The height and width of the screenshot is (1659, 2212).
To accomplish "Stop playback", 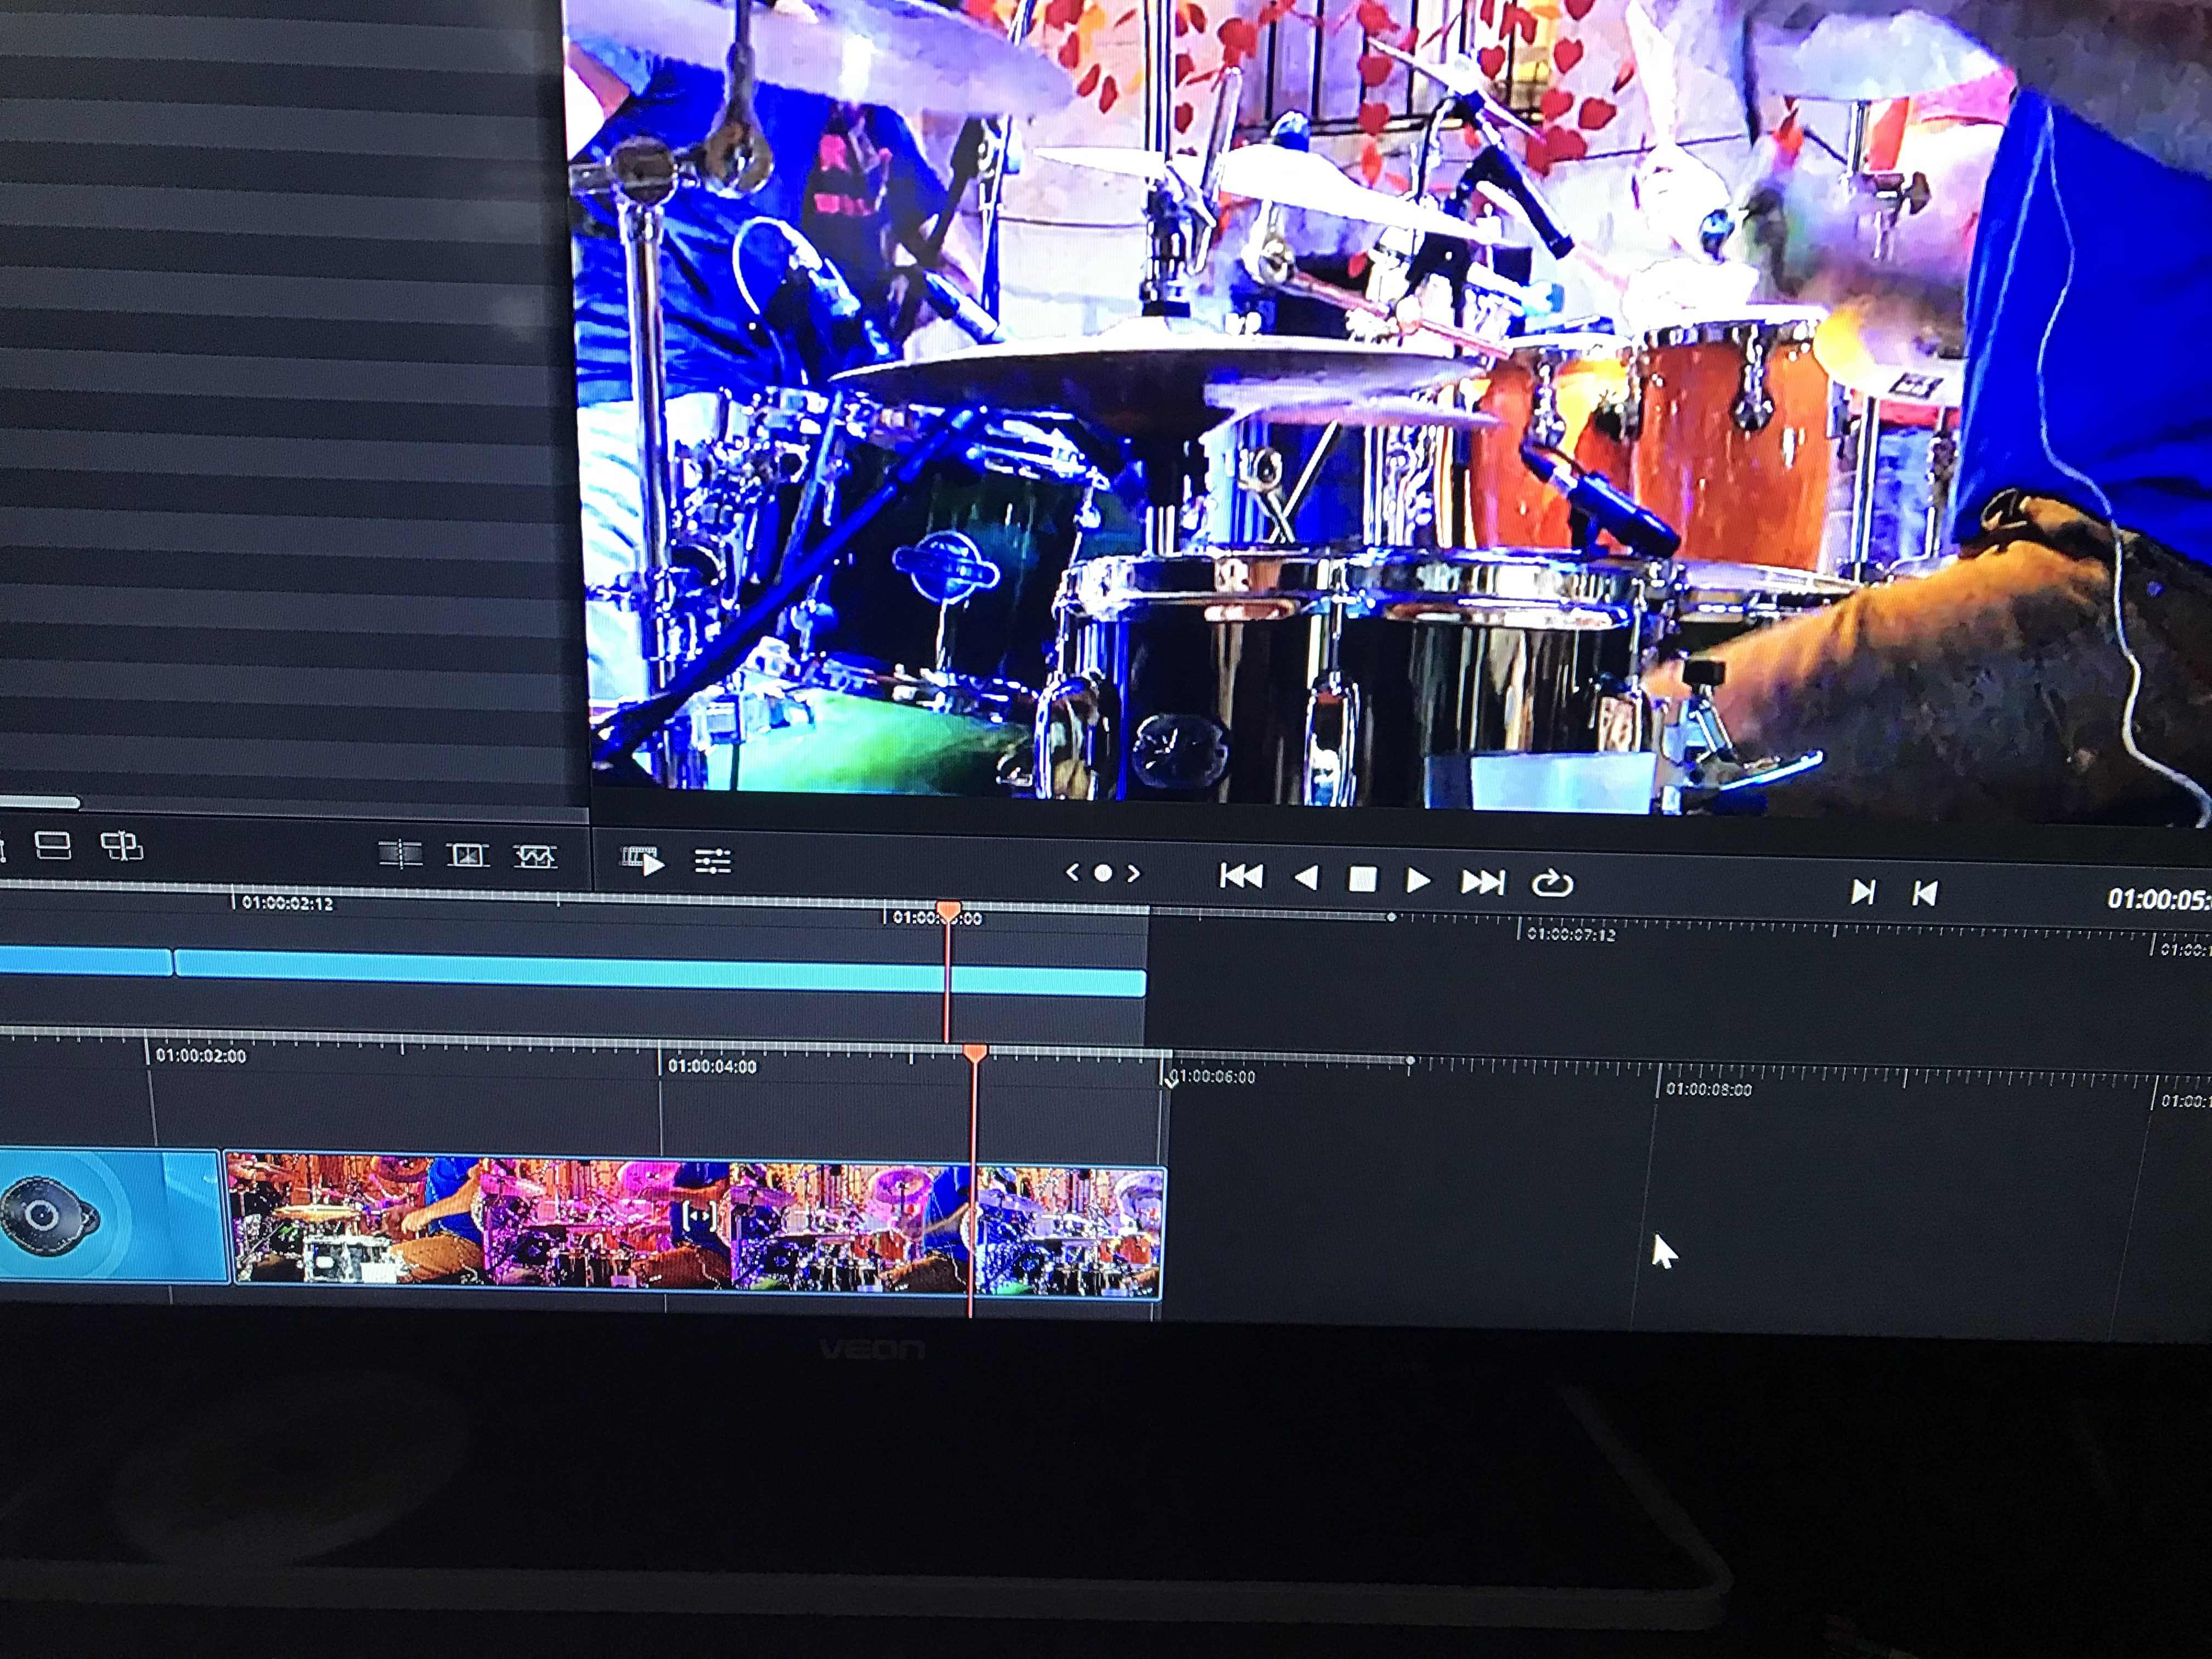I will click(1362, 880).
